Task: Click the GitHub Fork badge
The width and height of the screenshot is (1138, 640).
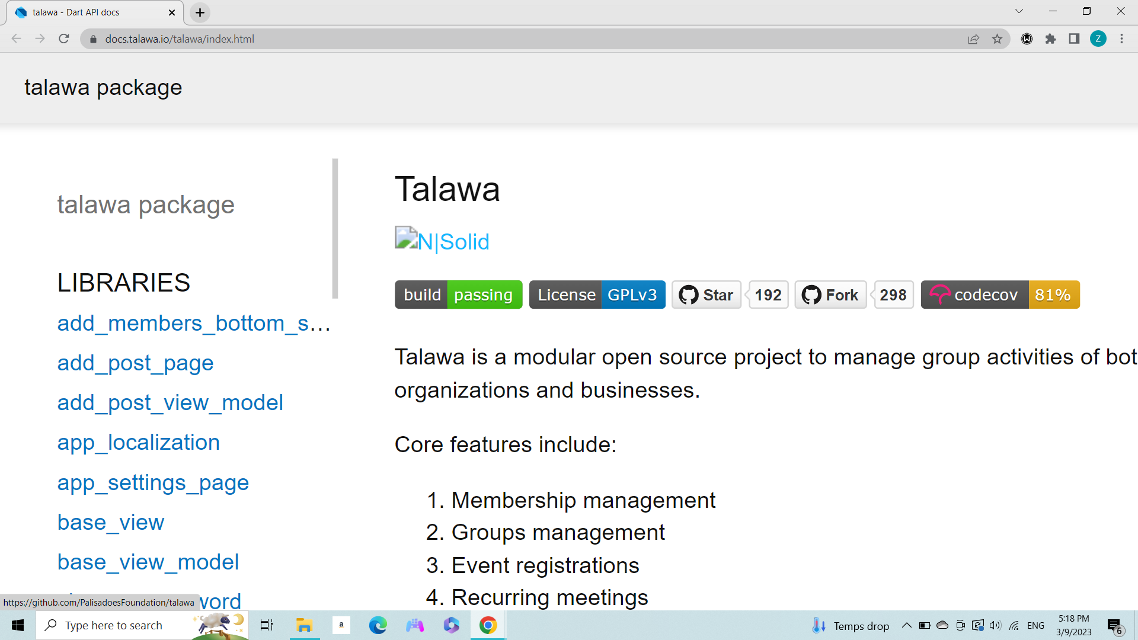Action: pos(830,295)
